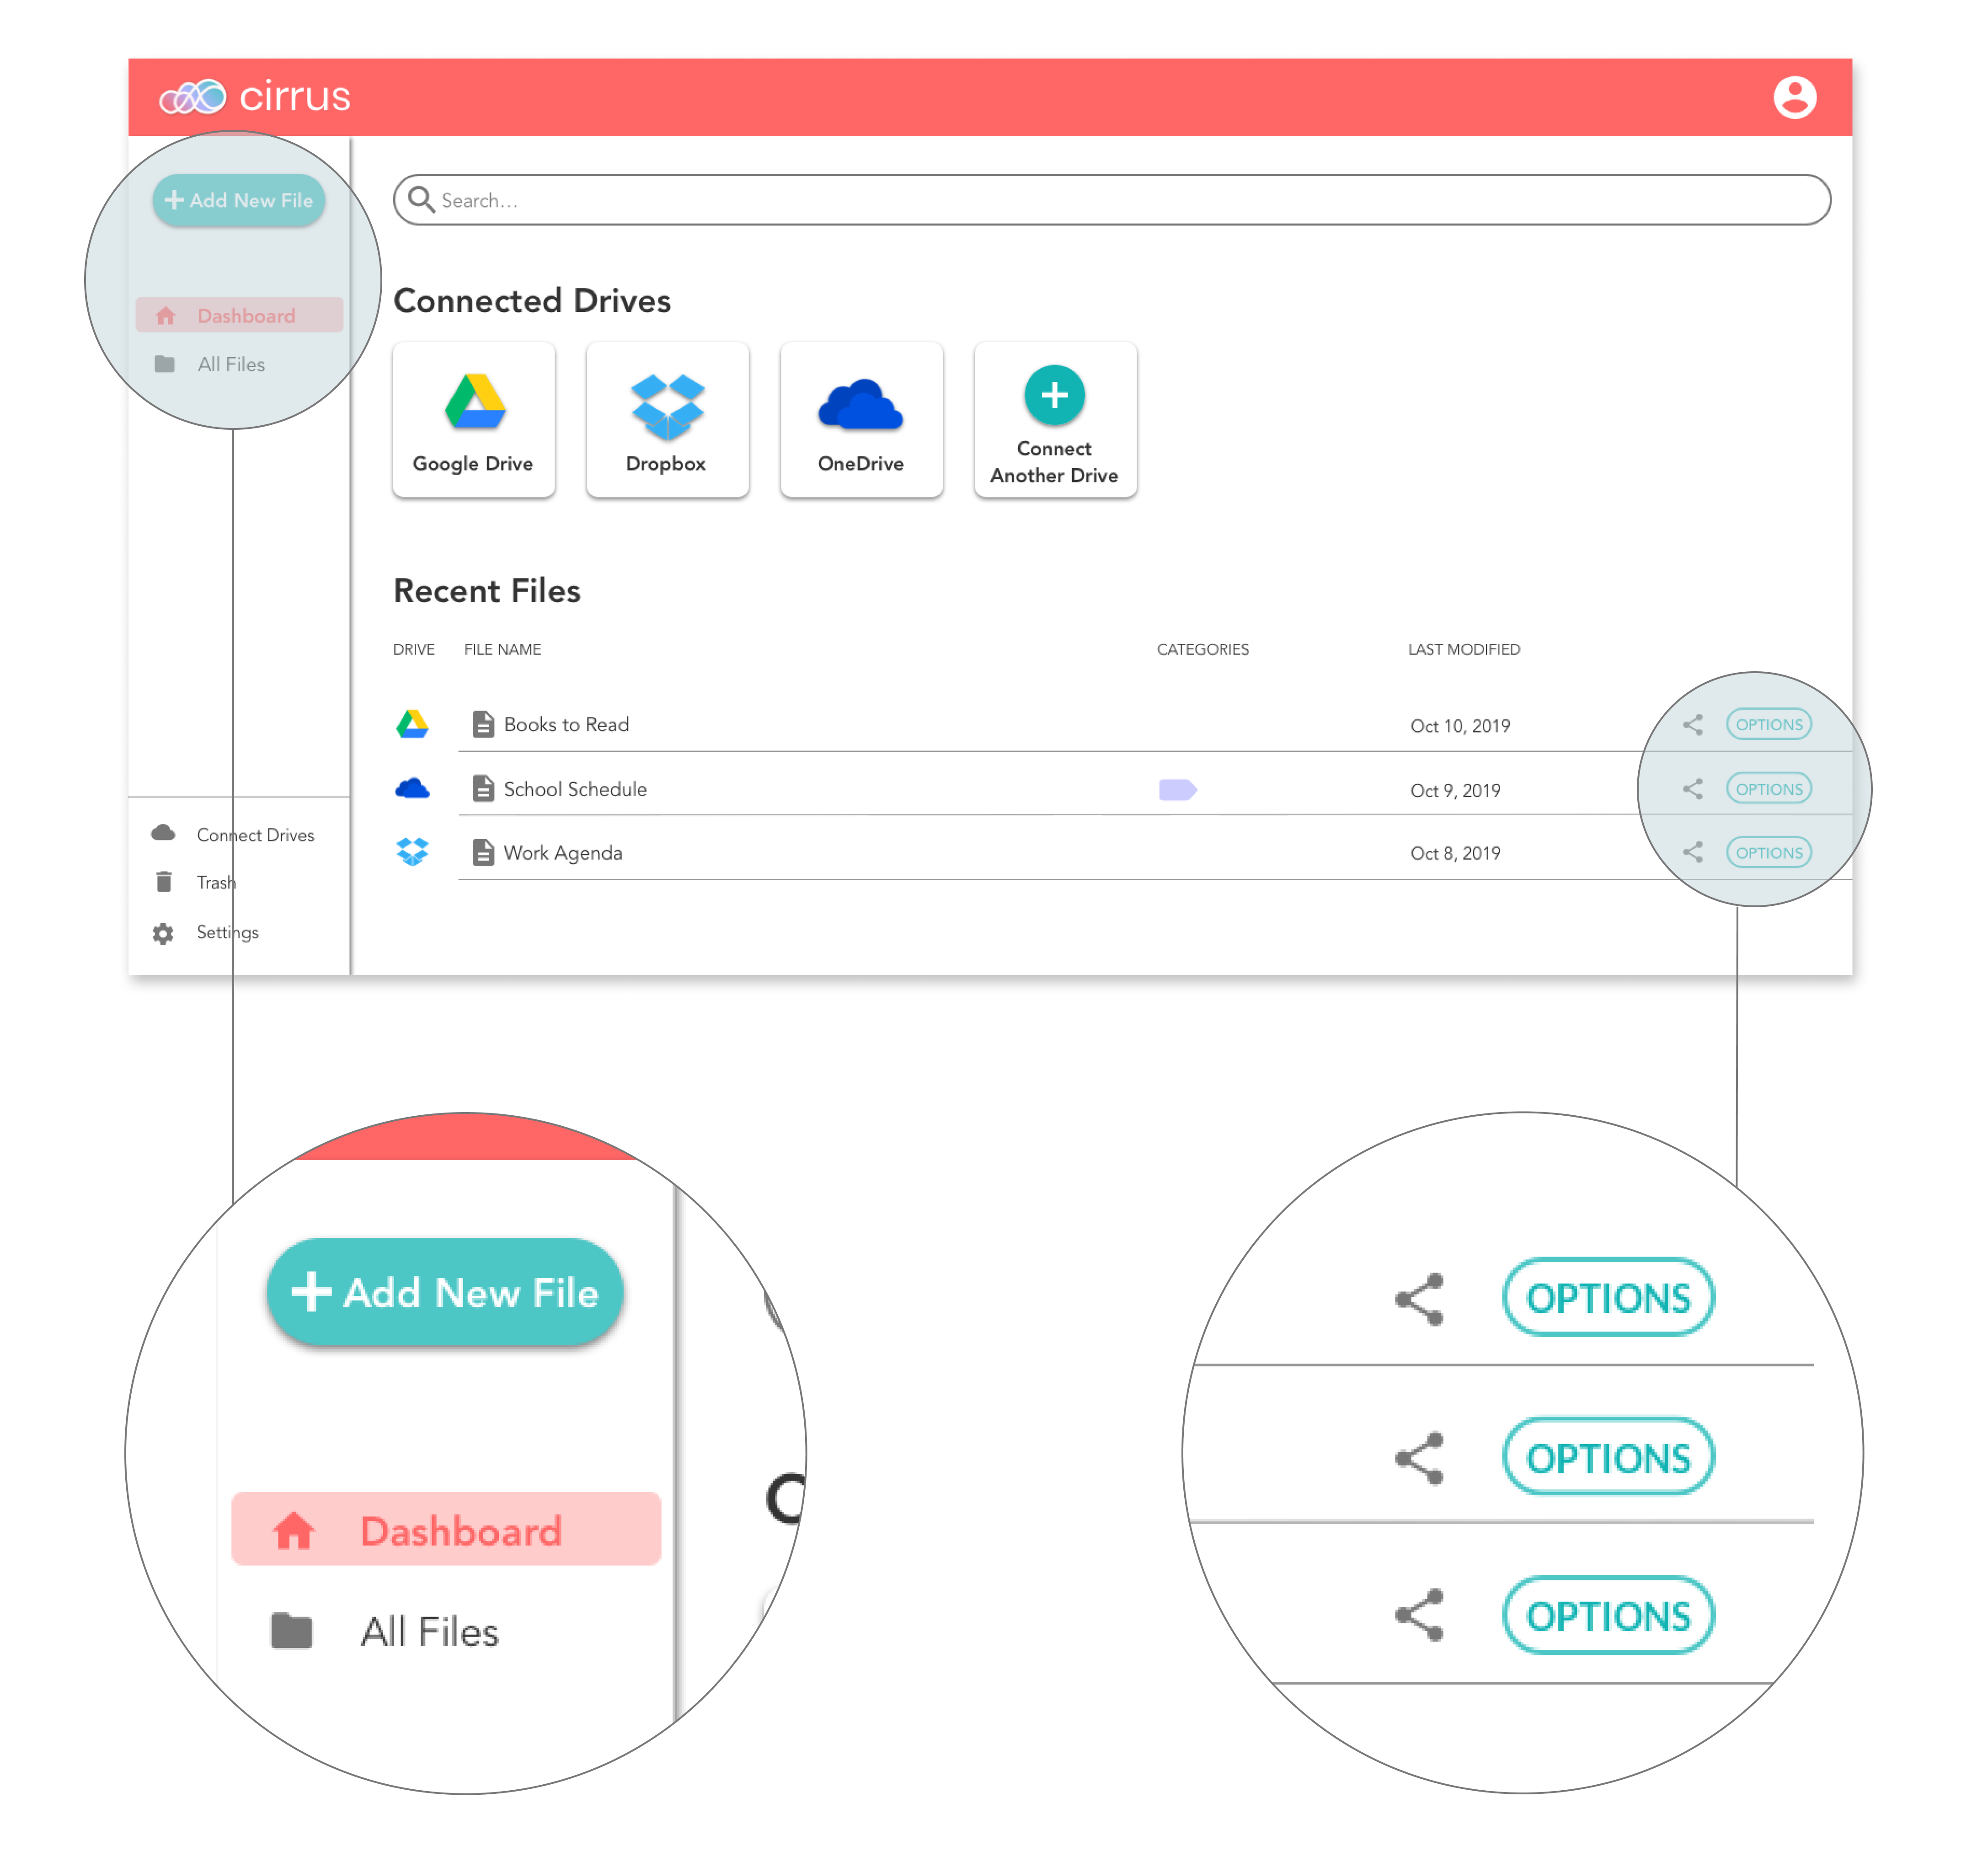The height and width of the screenshot is (1862, 1988).
Task: Click the Connect Another Drive plus icon
Action: (x=1054, y=395)
